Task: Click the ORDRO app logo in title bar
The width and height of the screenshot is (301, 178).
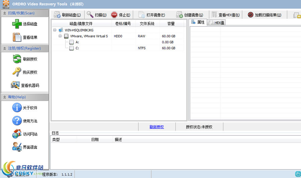Action: coord(6,4)
